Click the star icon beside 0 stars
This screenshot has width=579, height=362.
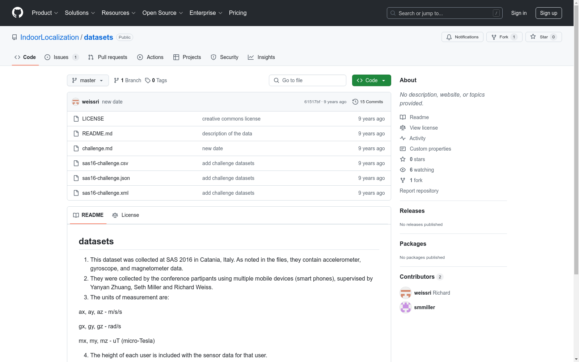pyautogui.click(x=403, y=159)
